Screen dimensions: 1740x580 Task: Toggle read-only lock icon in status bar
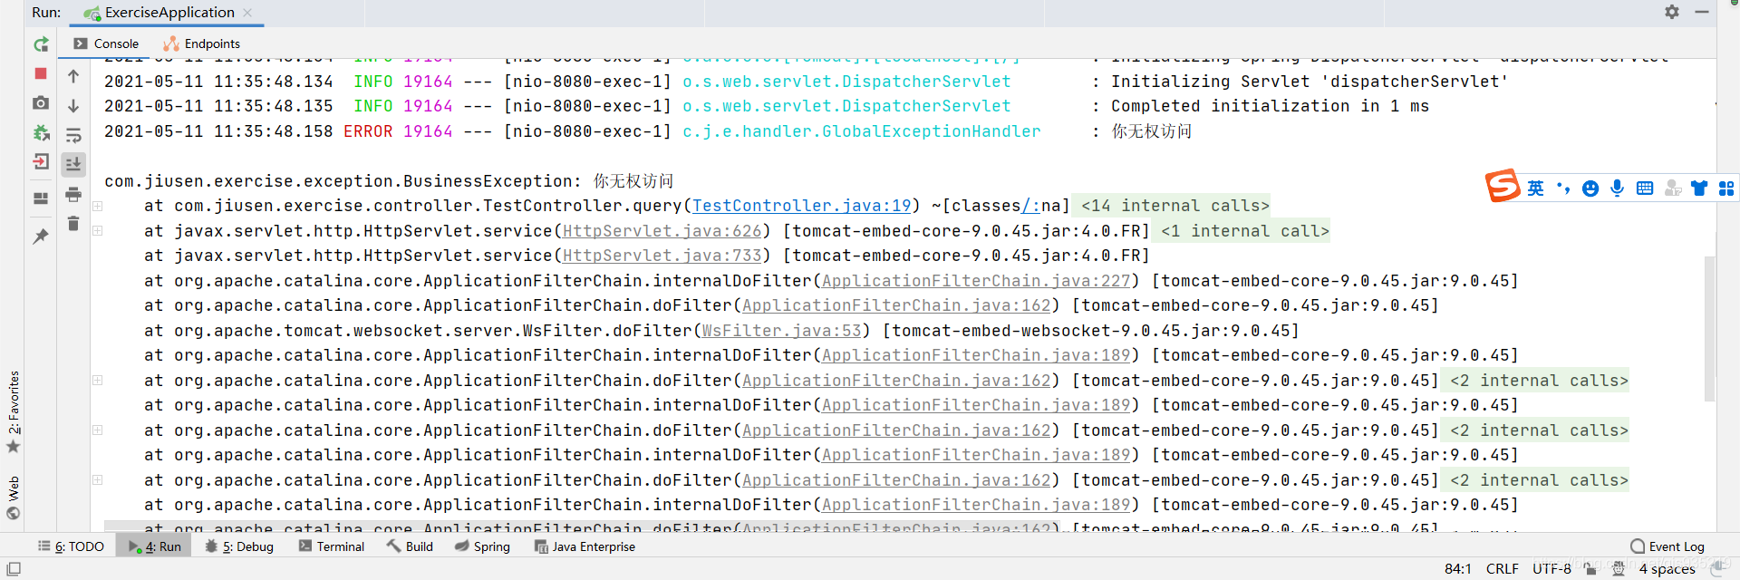point(1590,568)
